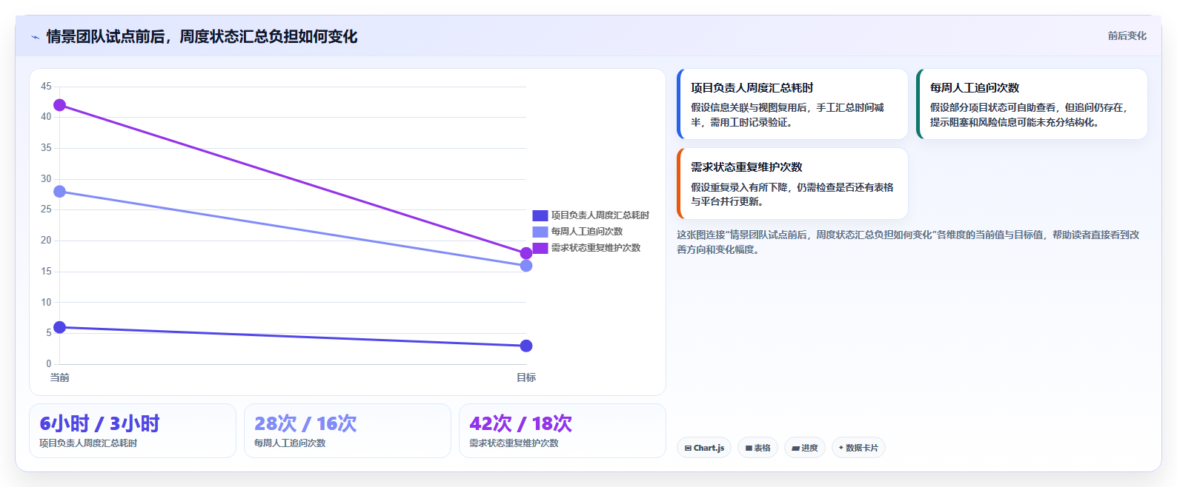Click the 项目负责人周度汇总耗时 point at 当前 (6)
Screen dimensions: 1177x487
(59, 327)
